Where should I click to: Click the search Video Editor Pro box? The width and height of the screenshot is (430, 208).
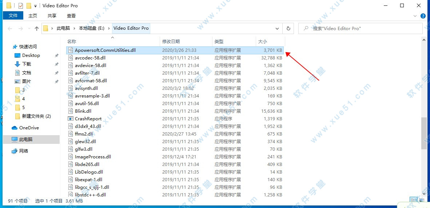pos(361,28)
